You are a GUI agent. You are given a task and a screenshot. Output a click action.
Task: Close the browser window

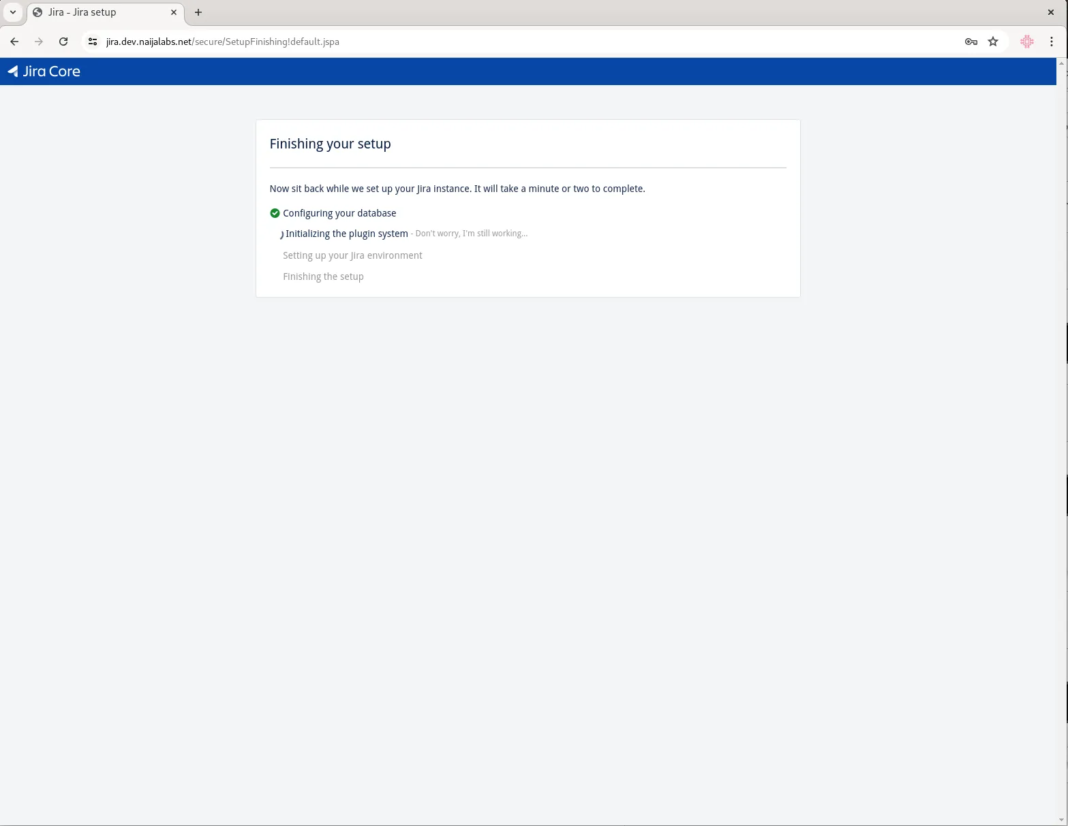[x=1051, y=12]
